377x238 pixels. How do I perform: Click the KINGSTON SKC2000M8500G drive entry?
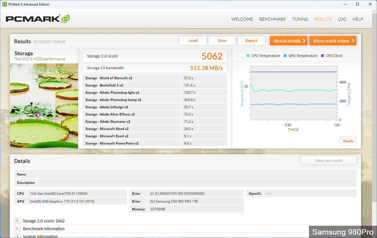click(x=195, y=193)
